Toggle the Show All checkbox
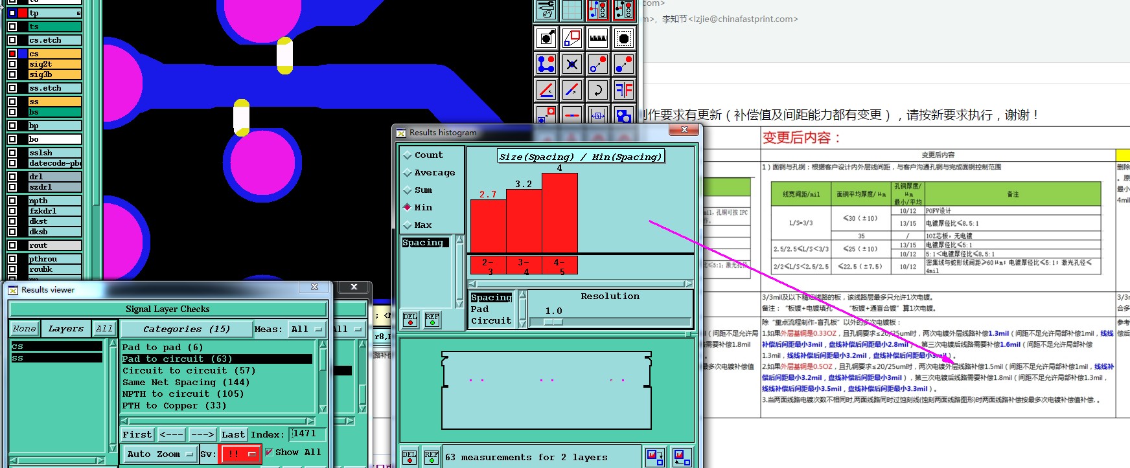 click(x=270, y=452)
